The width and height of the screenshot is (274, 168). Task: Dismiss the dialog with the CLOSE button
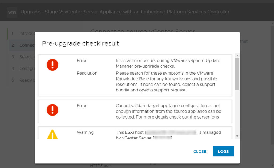click(x=200, y=151)
